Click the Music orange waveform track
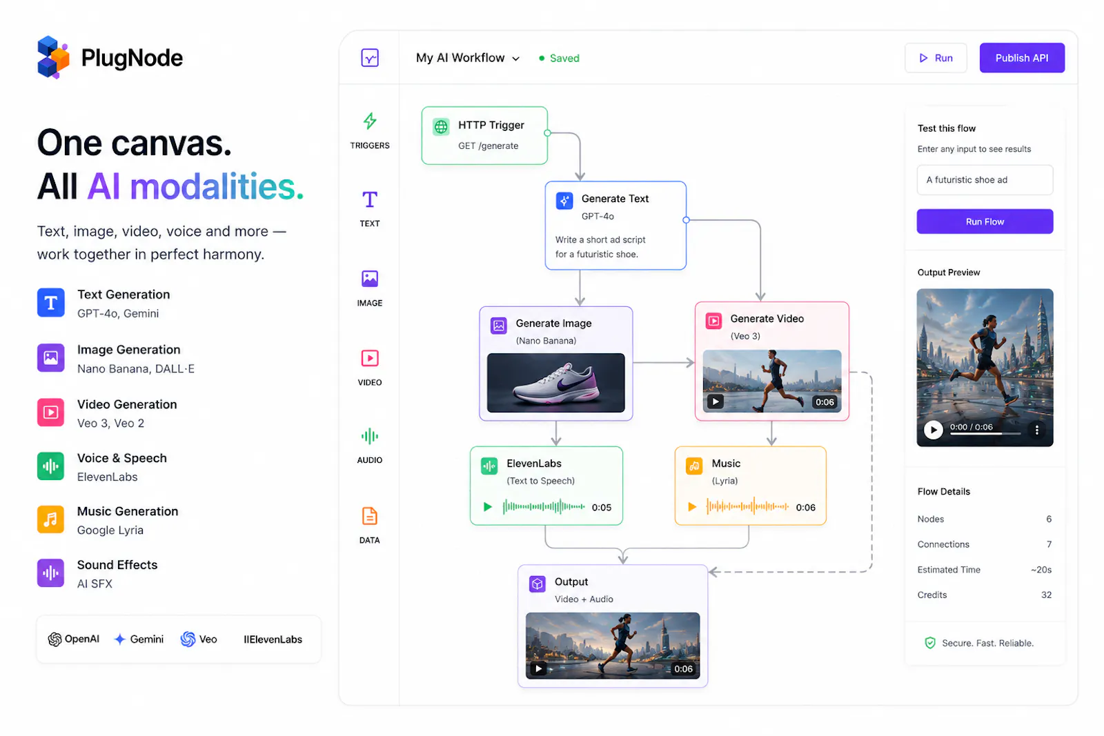 point(747,507)
